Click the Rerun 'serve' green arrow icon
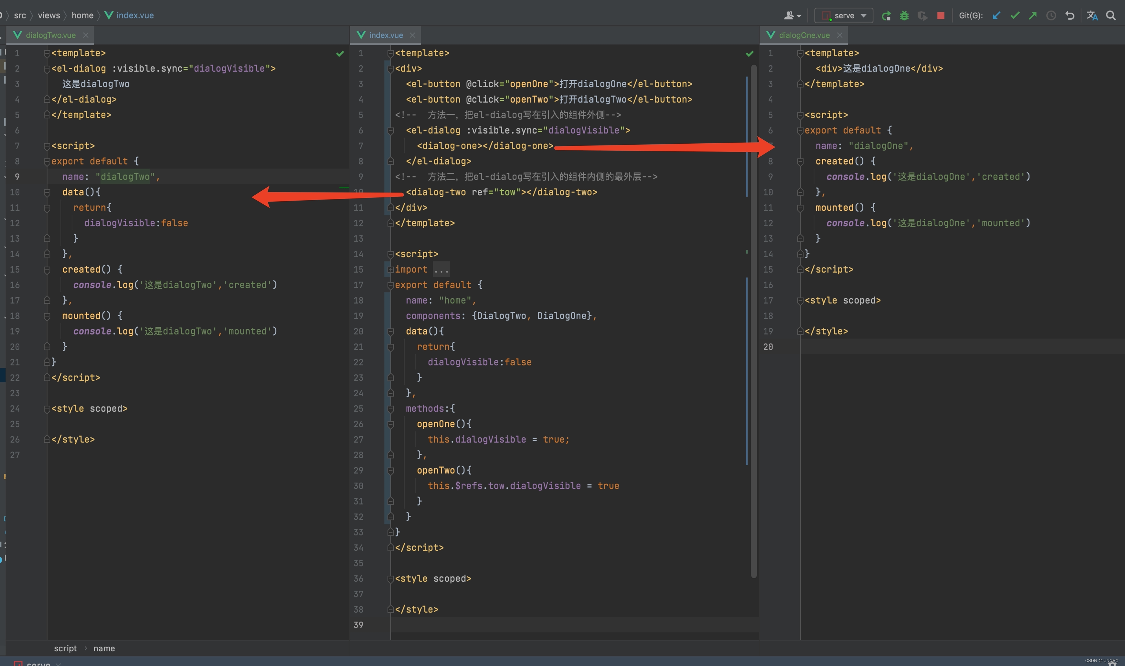 point(886,16)
